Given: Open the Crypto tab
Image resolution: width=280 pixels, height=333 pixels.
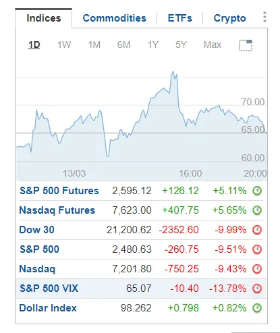Looking at the screenshot, I should (229, 18).
